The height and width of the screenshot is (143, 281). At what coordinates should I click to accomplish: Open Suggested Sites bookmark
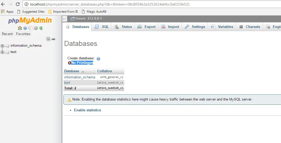[31, 12]
